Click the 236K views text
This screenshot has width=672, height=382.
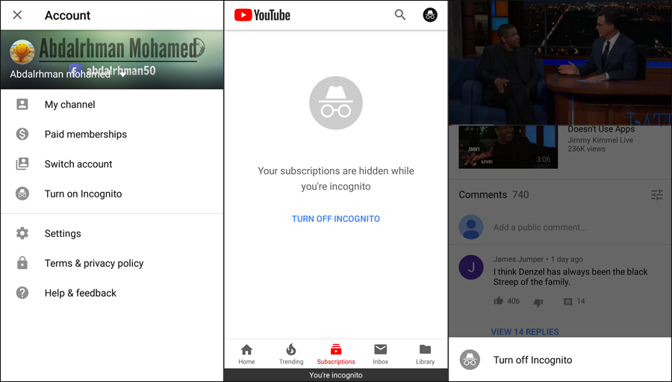586,149
